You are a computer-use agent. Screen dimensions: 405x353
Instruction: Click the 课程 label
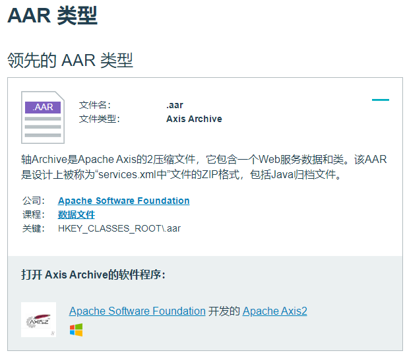[34, 214]
